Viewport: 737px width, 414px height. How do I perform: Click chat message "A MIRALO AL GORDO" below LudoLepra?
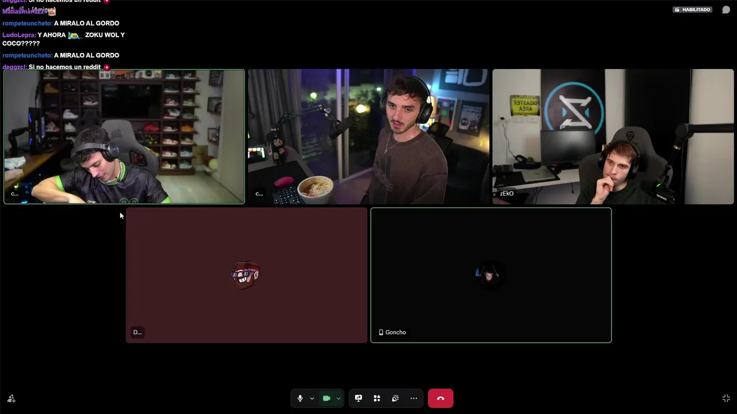(x=86, y=55)
